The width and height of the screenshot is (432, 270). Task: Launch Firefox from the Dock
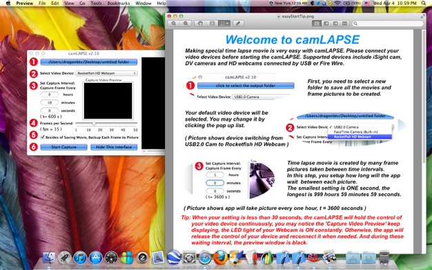click(x=220, y=258)
